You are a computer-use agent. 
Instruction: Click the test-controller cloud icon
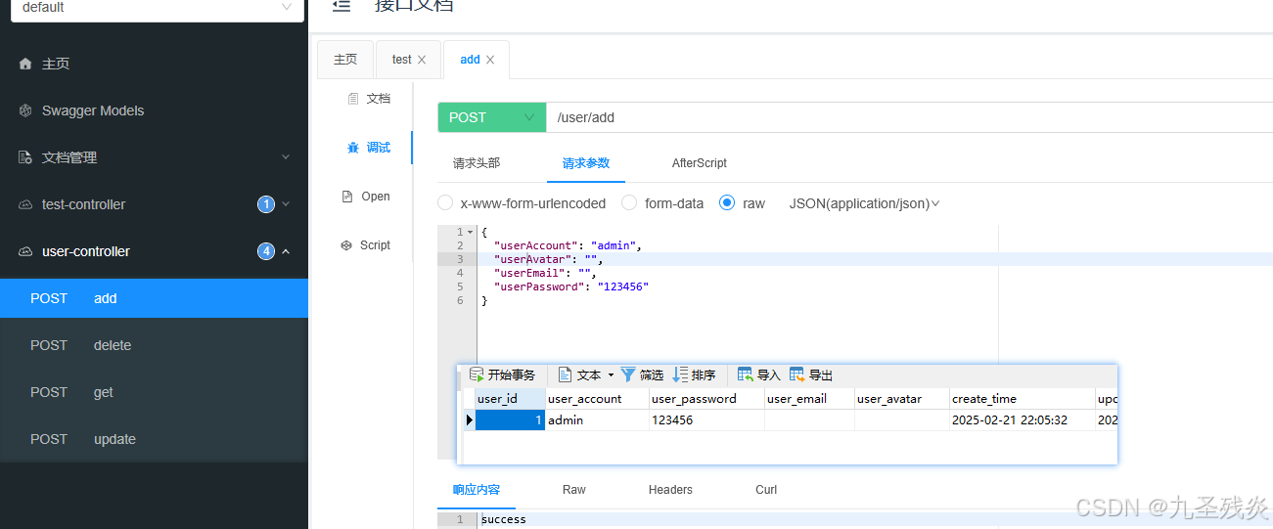[x=25, y=204]
